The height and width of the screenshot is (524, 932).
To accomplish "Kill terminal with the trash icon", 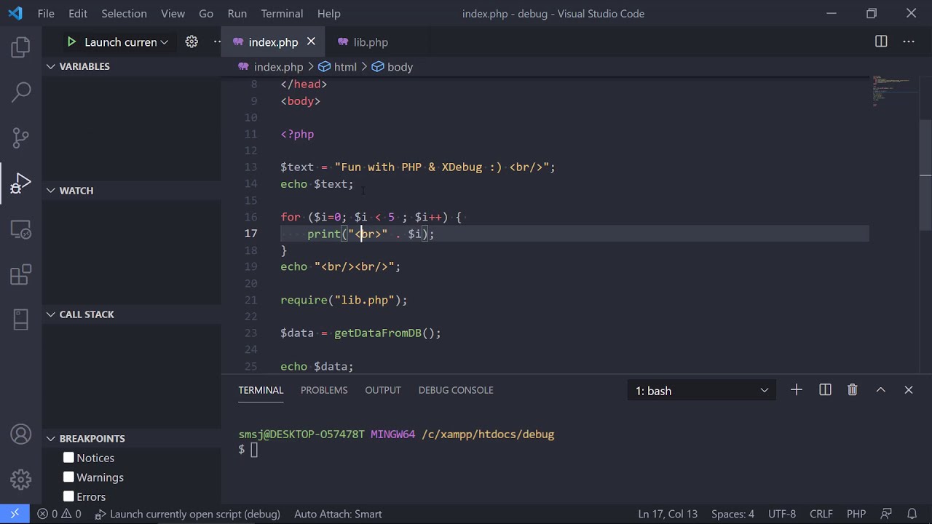I will (x=853, y=390).
